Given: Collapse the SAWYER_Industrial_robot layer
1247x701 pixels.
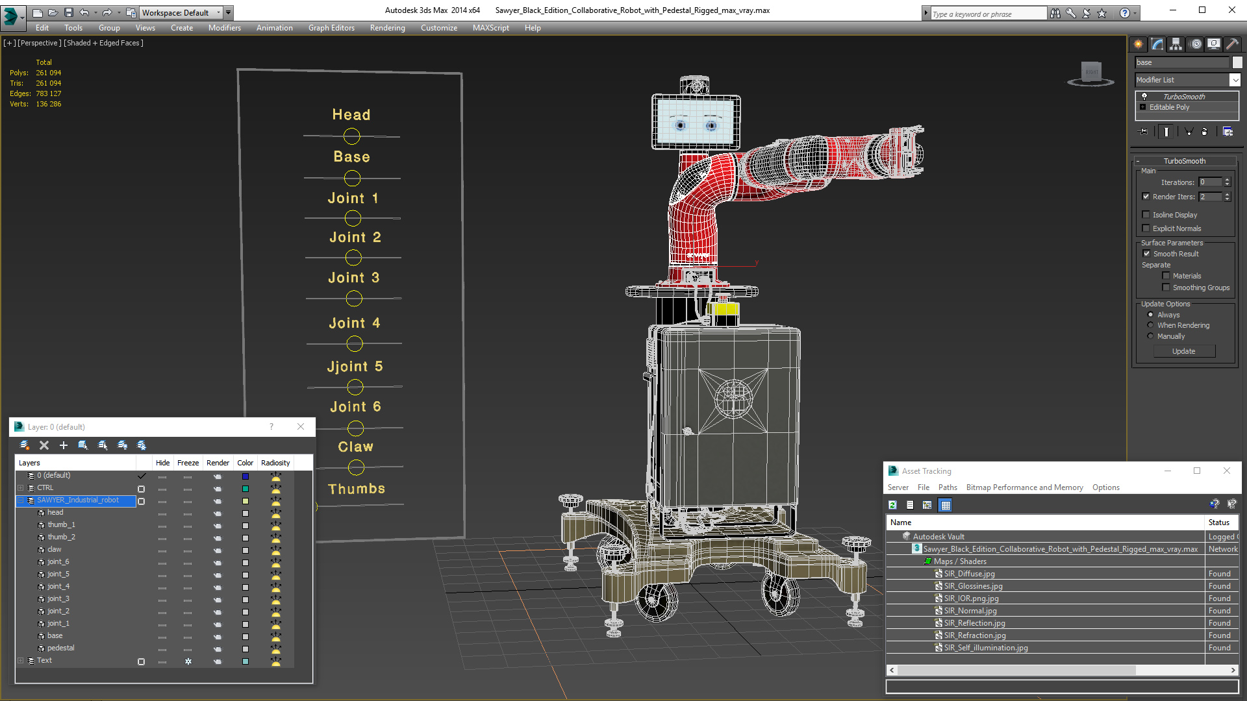Looking at the screenshot, I should click(20, 500).
